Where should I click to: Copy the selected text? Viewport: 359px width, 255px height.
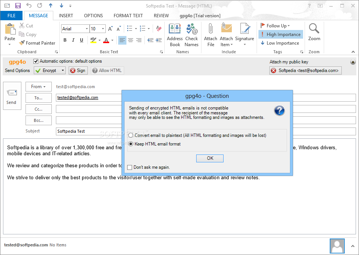pyautogui.click(x=28, y=34)
